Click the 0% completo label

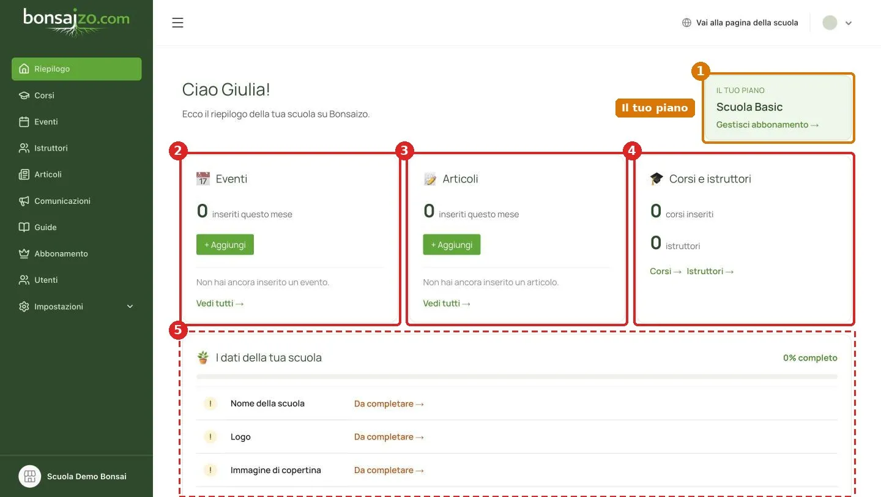[810, 358]
